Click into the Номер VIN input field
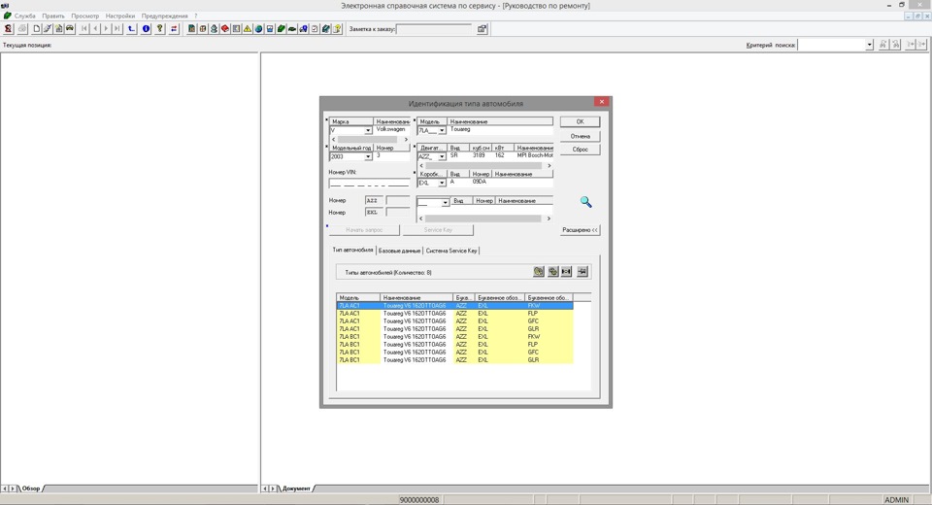 click(x=369, y=183)
